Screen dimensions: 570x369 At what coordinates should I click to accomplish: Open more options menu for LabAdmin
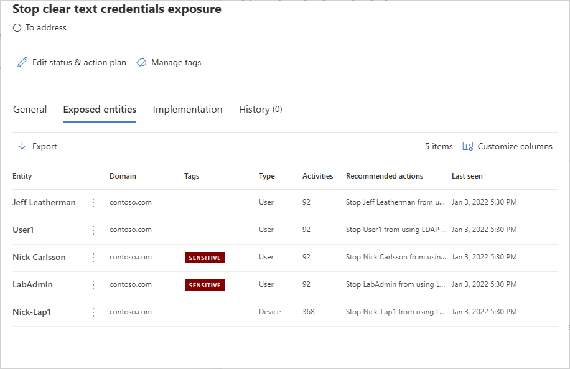point(93,285)
